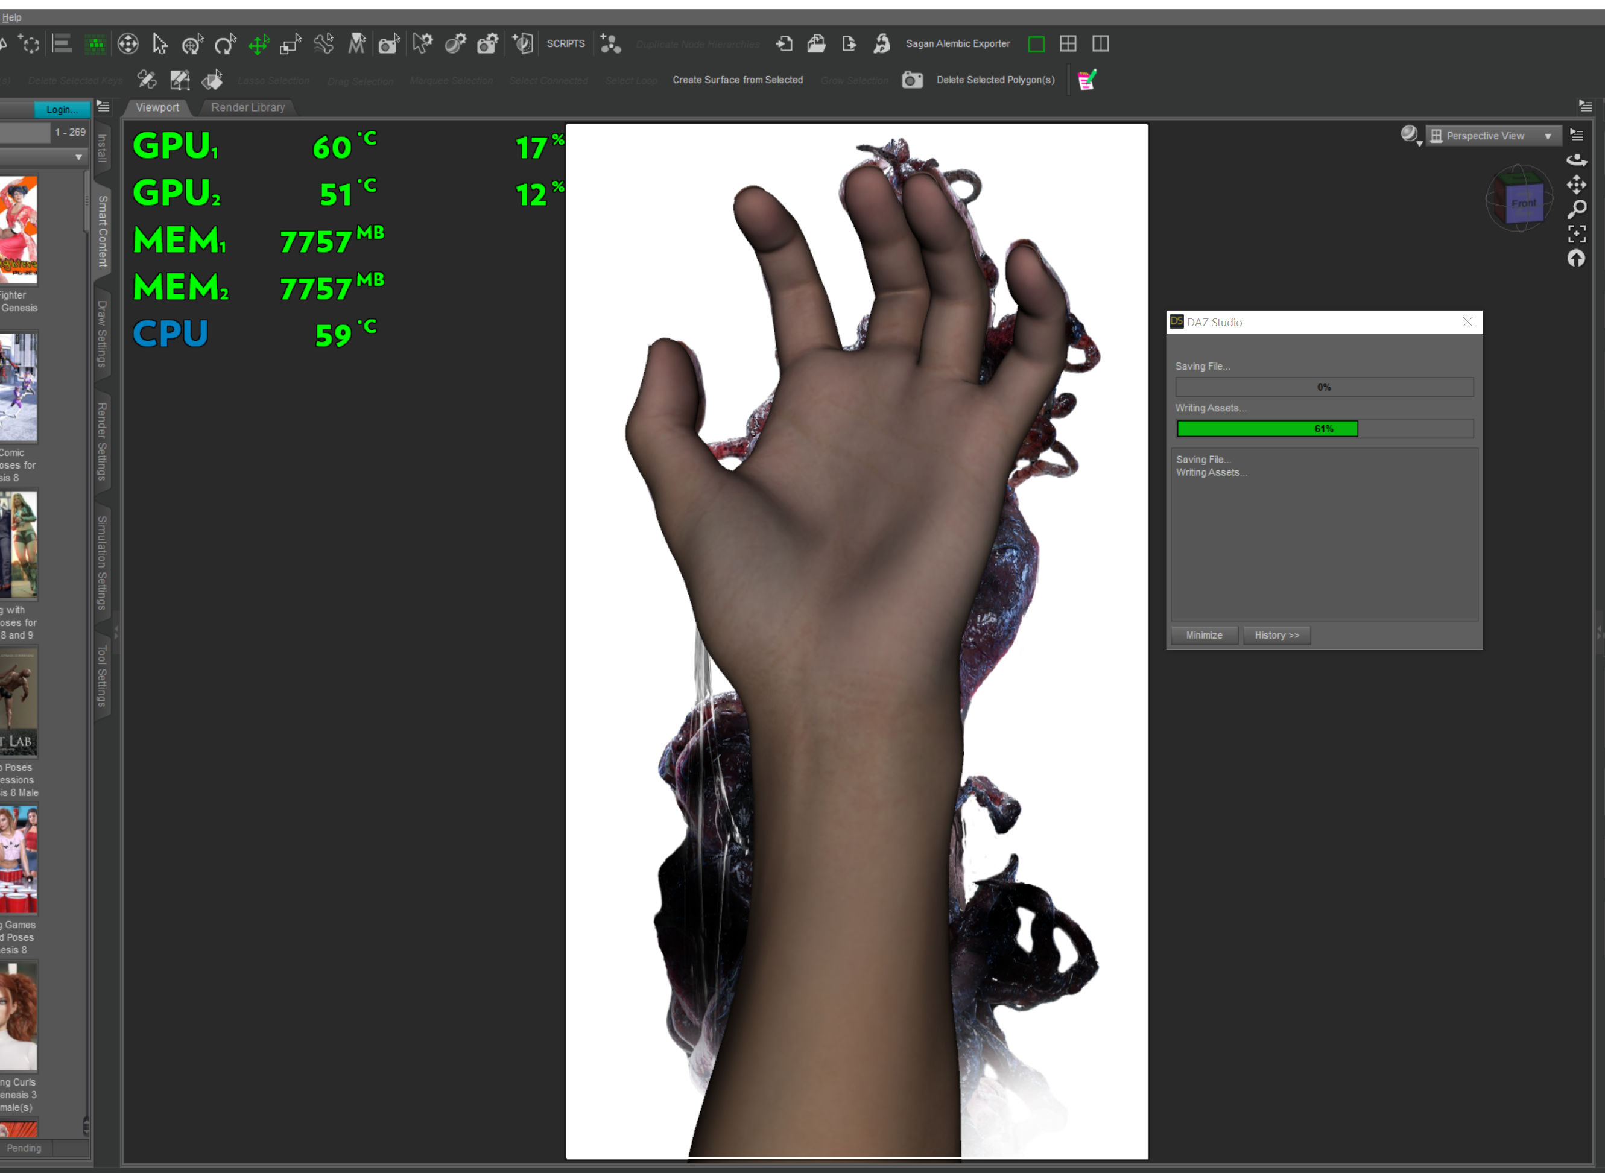Click the Writing Assets progress bar
The height and width of the screenshot is (1173, 1605).
1324,429
